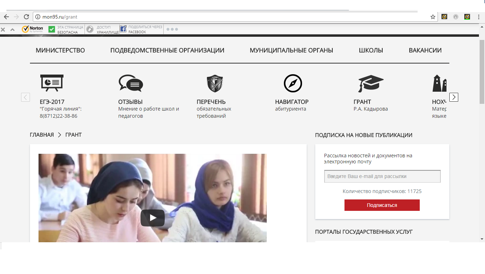This screenshot has height=274, width=485.
Task: Open the ОТЗЫВЫ speech bubbles icon
Action: [x=131, y=83]
